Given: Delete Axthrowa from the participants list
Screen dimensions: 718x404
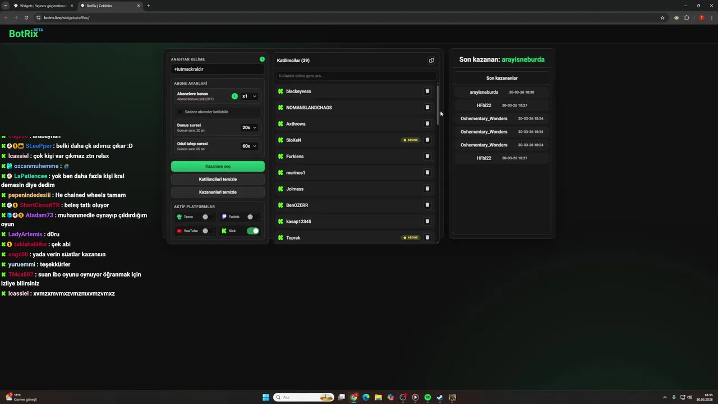Looking at the screenshot, I should coord(427,123).
